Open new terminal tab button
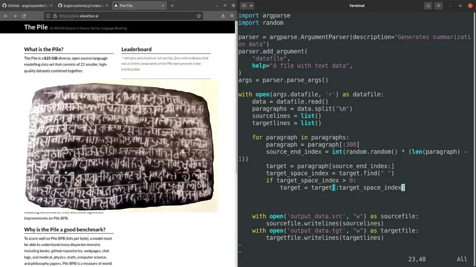This screenshot has width=476, height=267. [244, 6]
